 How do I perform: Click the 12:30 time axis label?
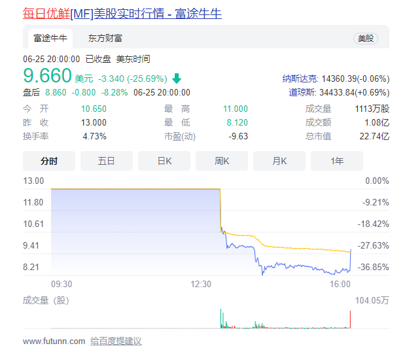pos(201,284)
